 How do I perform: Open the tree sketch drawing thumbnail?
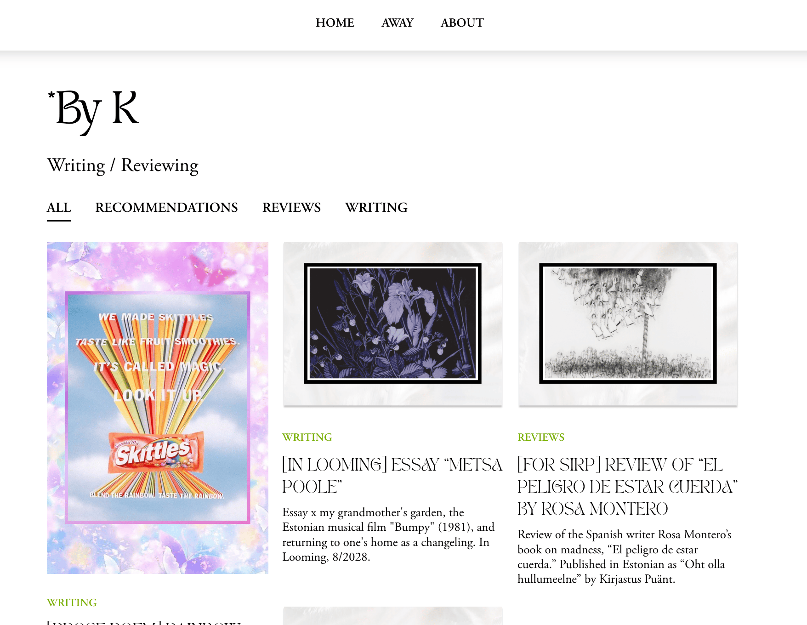[628, 324]
